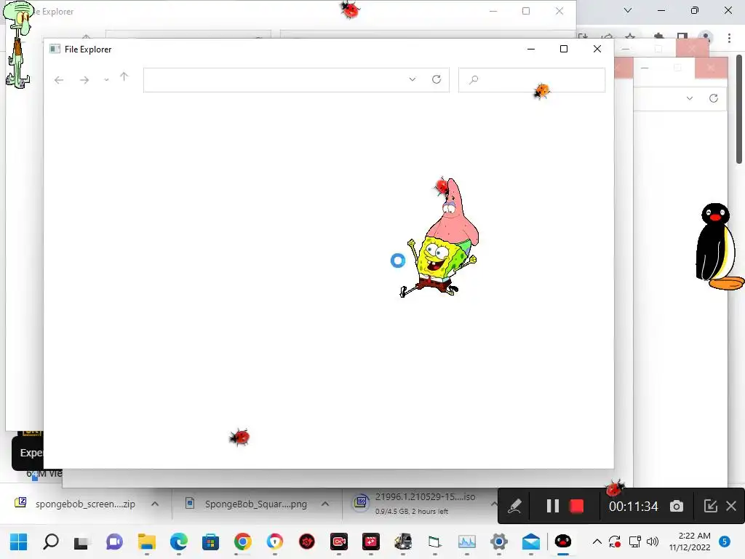Screen dimensions: 745x559
Task: Open Windows taskbar Search
Action: [x=51, y=542]
